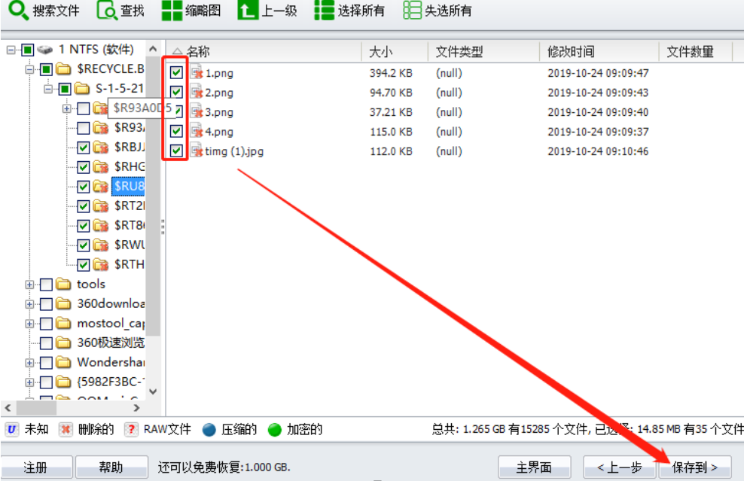Click the Wondershare folder icon
The image size is (744, 481).
[x=63, y=362]
